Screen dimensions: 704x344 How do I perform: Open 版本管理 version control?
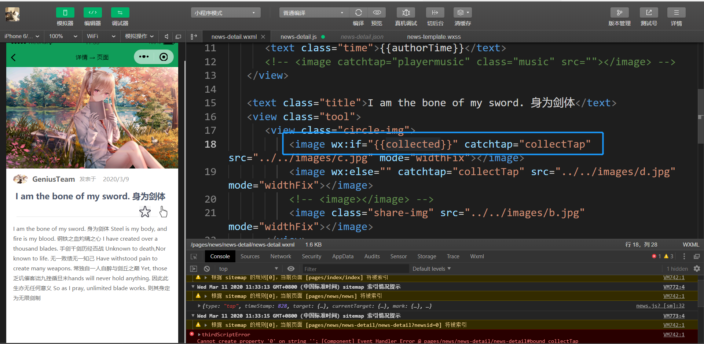coord(619,12)
